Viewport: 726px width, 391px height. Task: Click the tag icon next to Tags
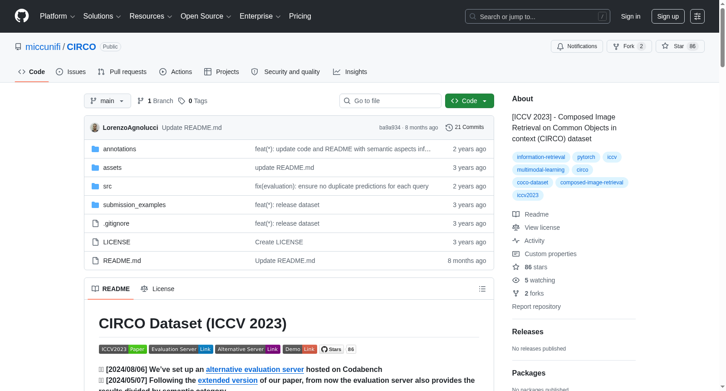click(181, 101)
